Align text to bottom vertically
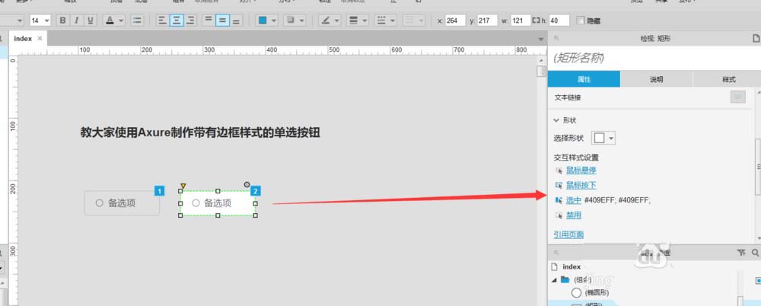This screenshot has height=306, width=761. pos(237,21)
